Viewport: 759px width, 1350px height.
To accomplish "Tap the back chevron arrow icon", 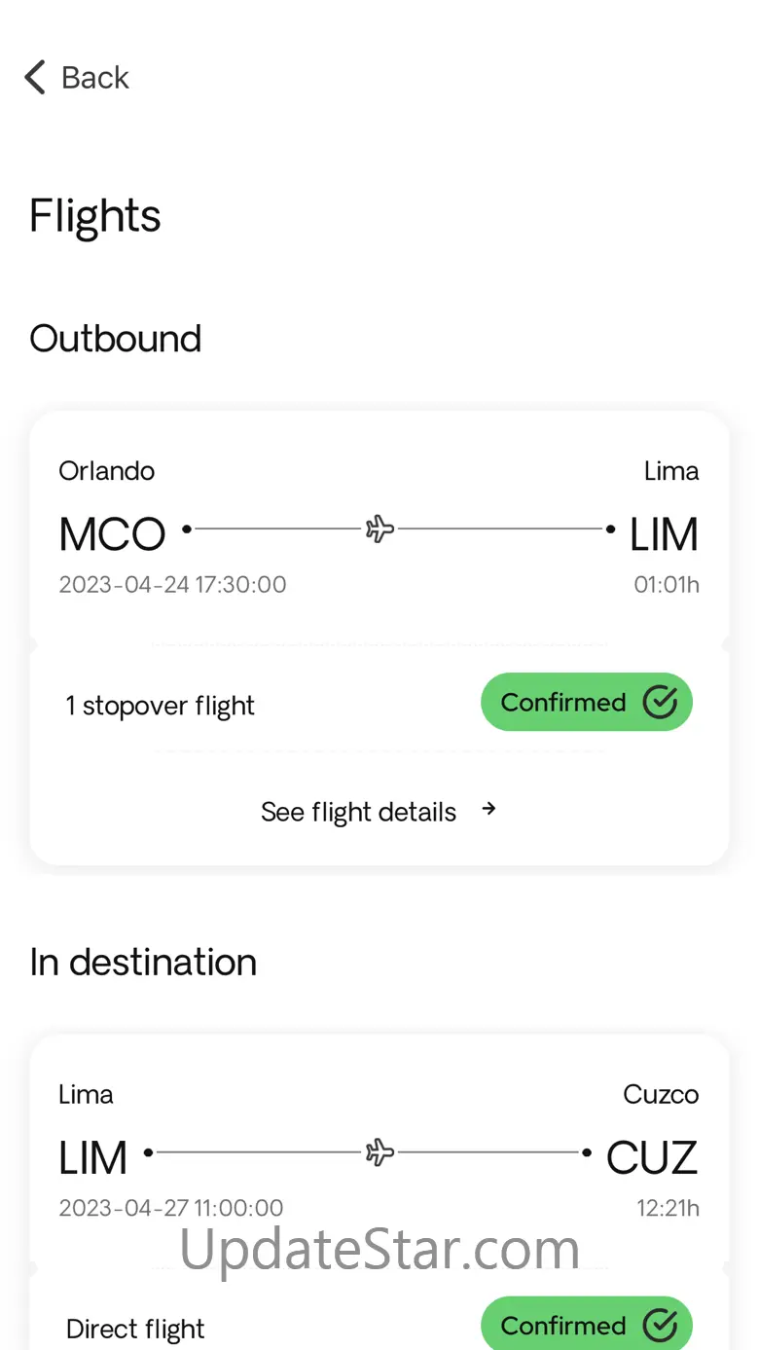I will pyautogui.click(x=35, y=77).
